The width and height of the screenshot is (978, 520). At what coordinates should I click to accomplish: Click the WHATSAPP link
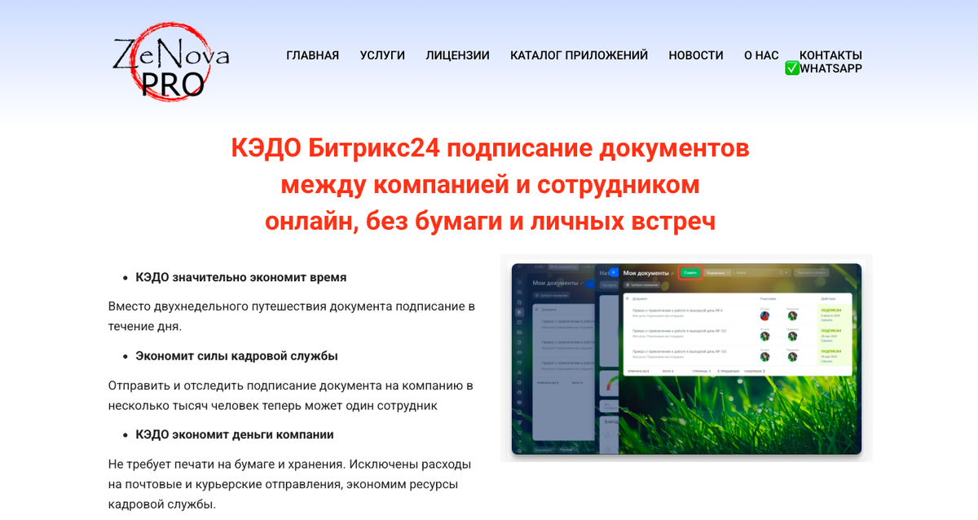pyautogui.click(x=830, y=68)
